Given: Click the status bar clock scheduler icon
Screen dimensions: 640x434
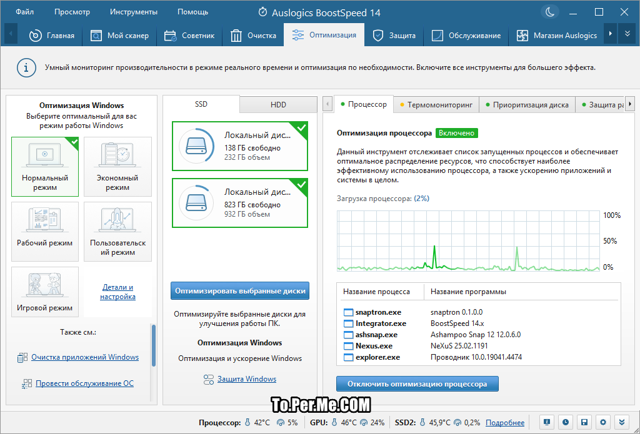Looking at the screenshot, I should tap(566, 422).
